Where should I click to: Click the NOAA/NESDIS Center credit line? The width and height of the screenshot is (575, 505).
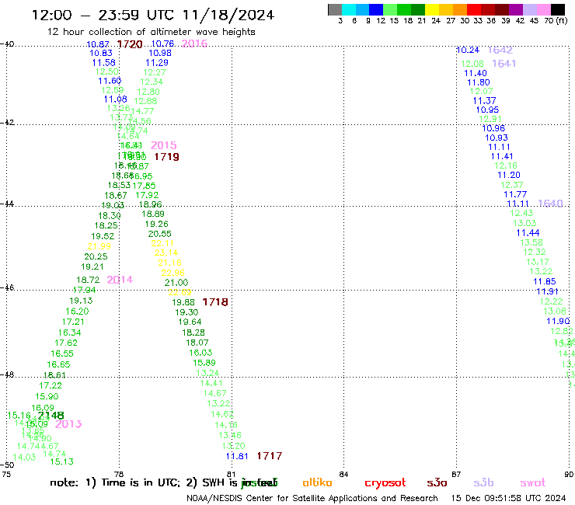click(312, 498)
